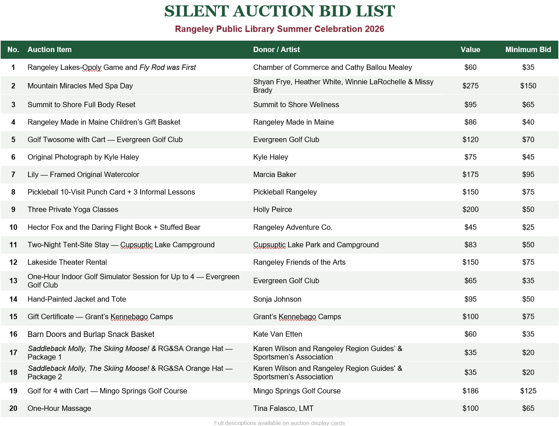Click the Hand-Painted Jacket and Tote item
559x426 pixels.
pos(77,299)
